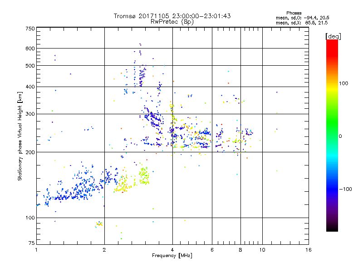Click the x-axis label '1'
The height and width of the screenshot is (272, 363).
click(x=36, y=250)
